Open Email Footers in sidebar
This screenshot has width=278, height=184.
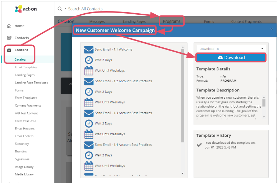(24, 136)
